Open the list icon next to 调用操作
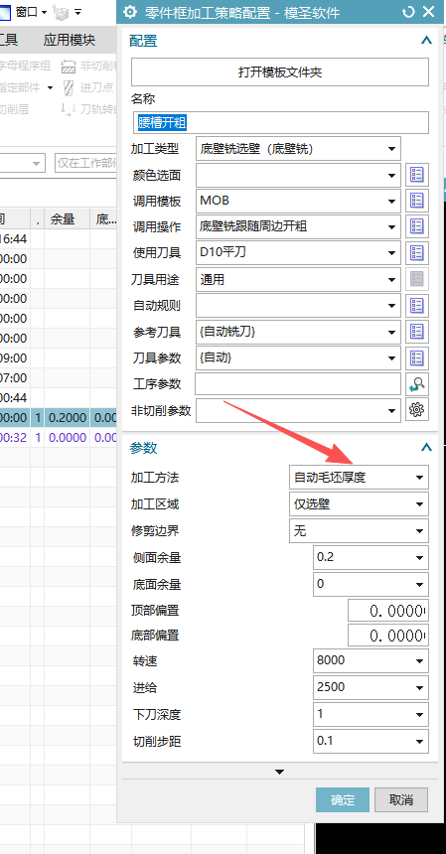446x854 pixels. point(417,226)
